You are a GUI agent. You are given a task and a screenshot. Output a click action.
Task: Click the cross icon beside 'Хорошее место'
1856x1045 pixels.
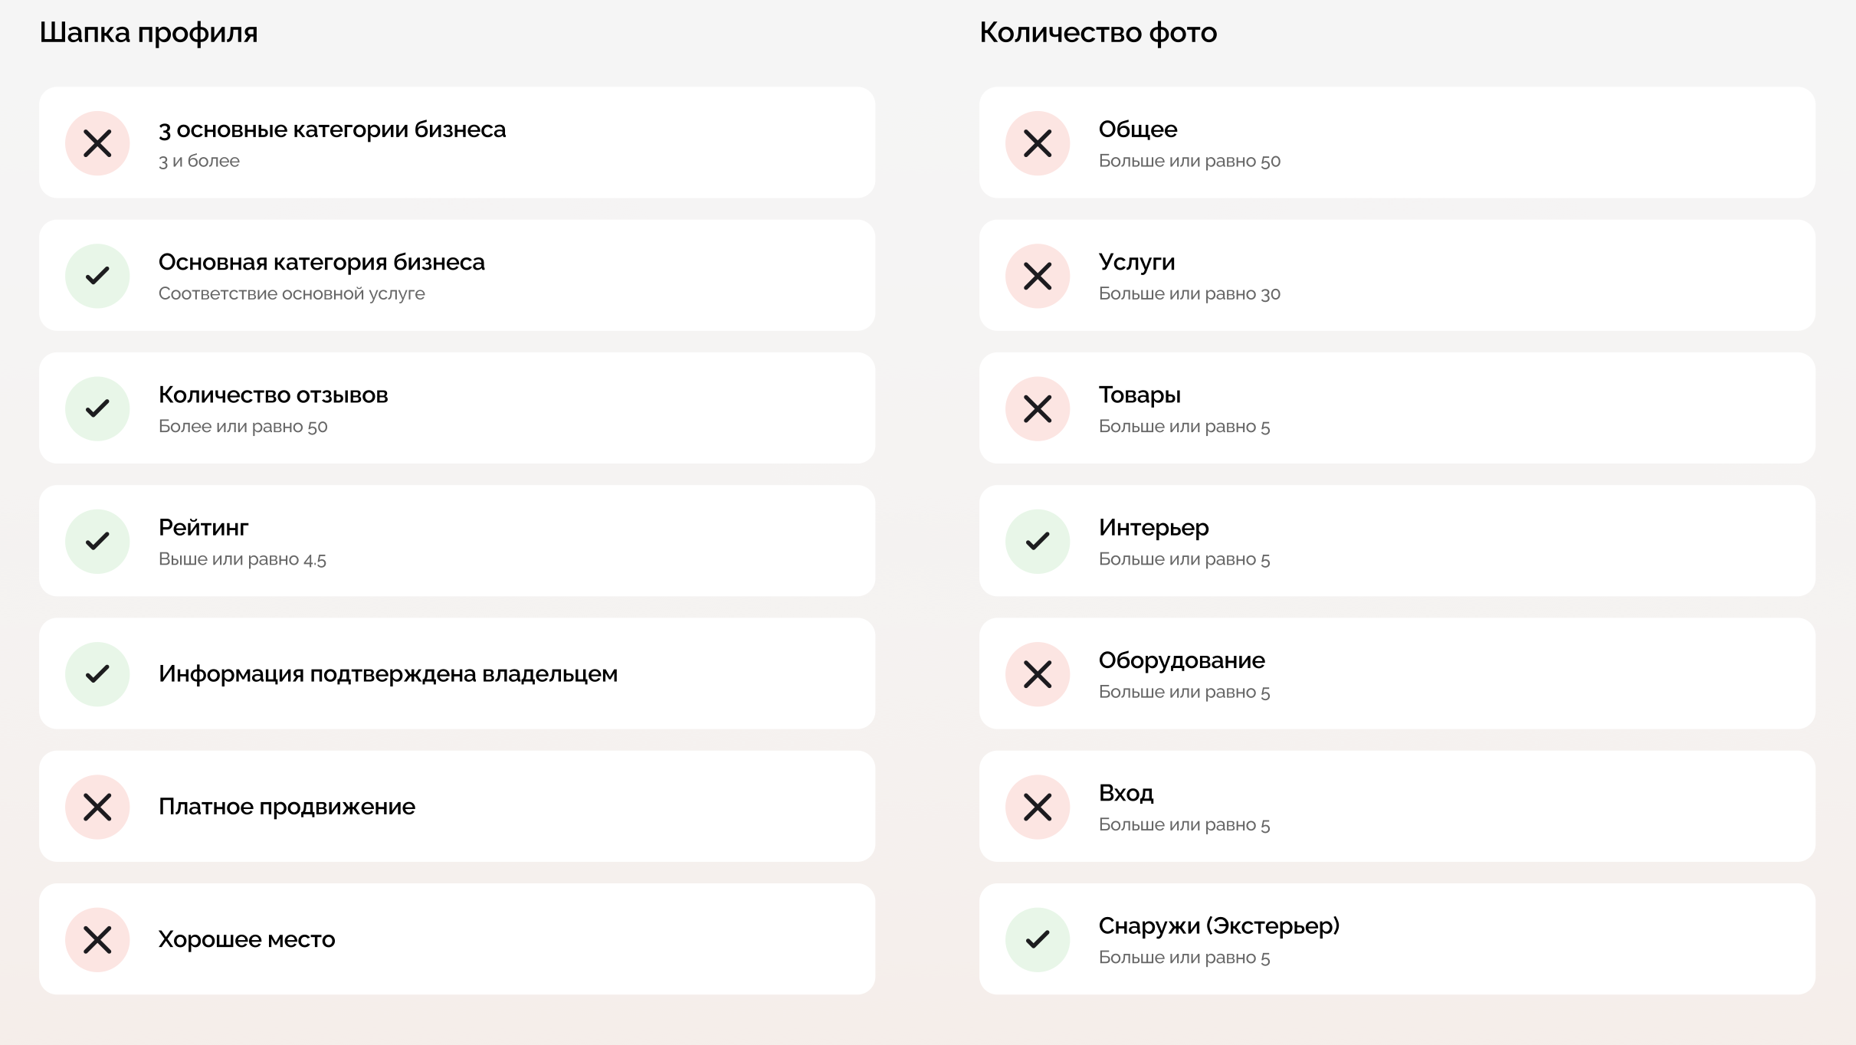[97, 939]
